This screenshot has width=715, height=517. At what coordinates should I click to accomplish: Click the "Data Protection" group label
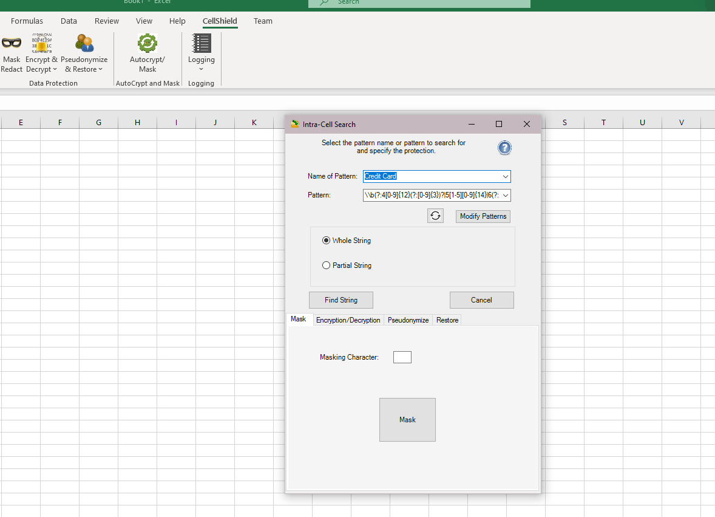(x=53, y=83)
